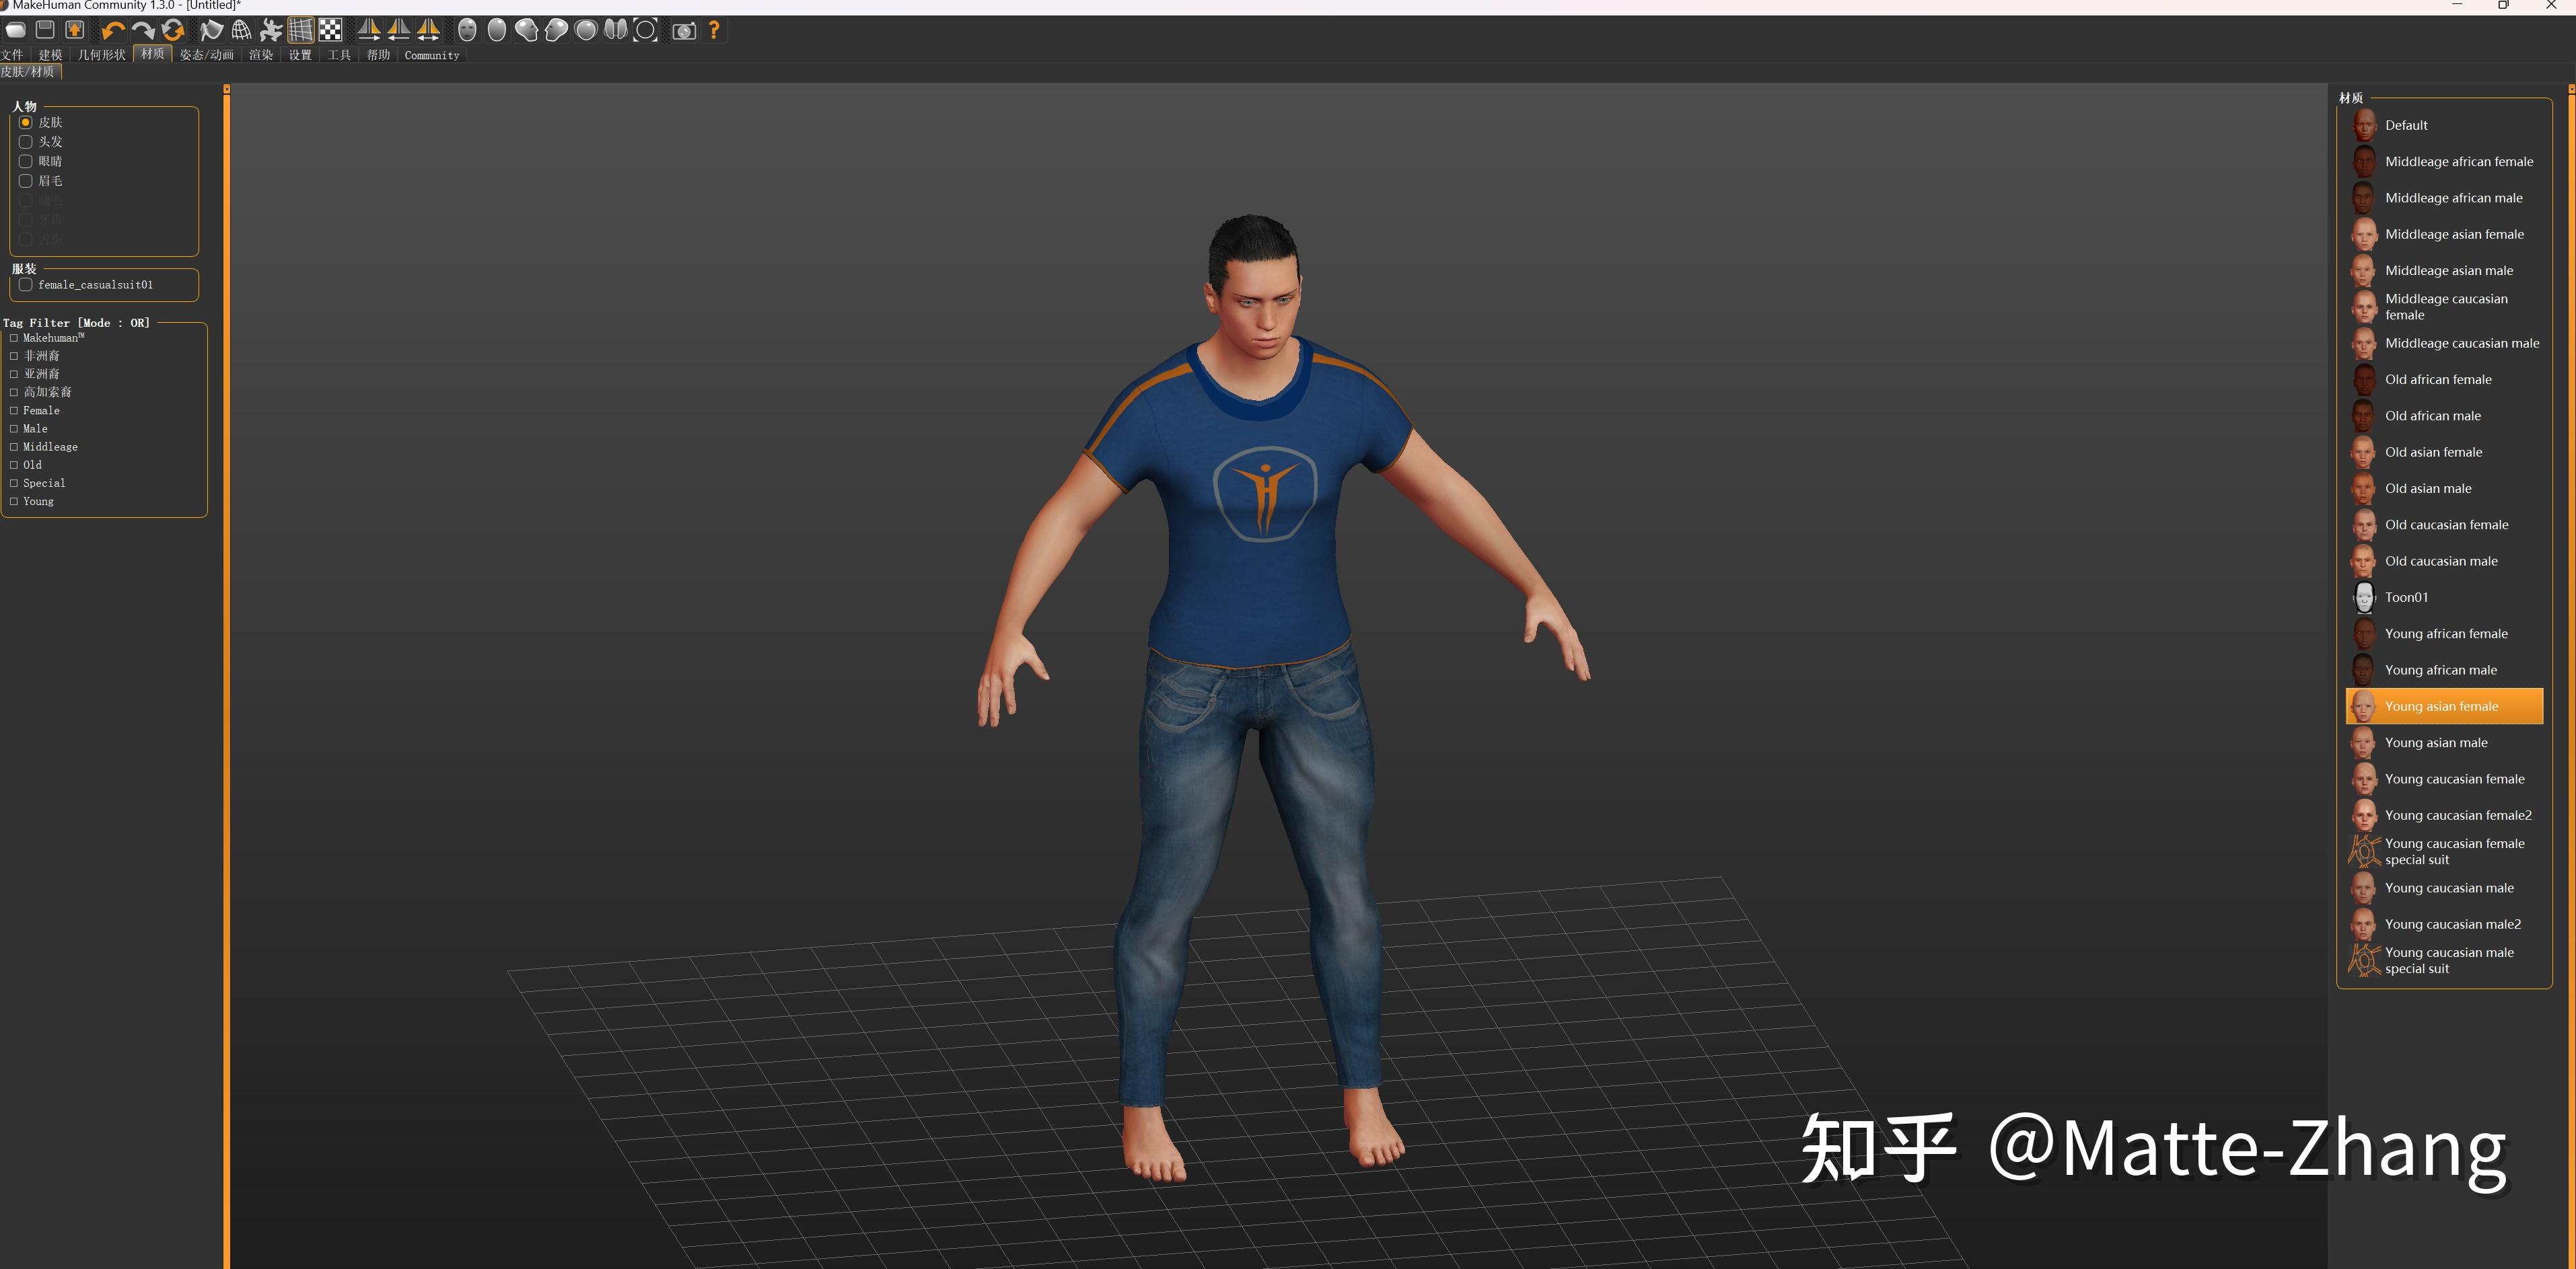2576x1269 pixels.
Task: Toggle wireframe grid display icon
Action: [301, 31]
